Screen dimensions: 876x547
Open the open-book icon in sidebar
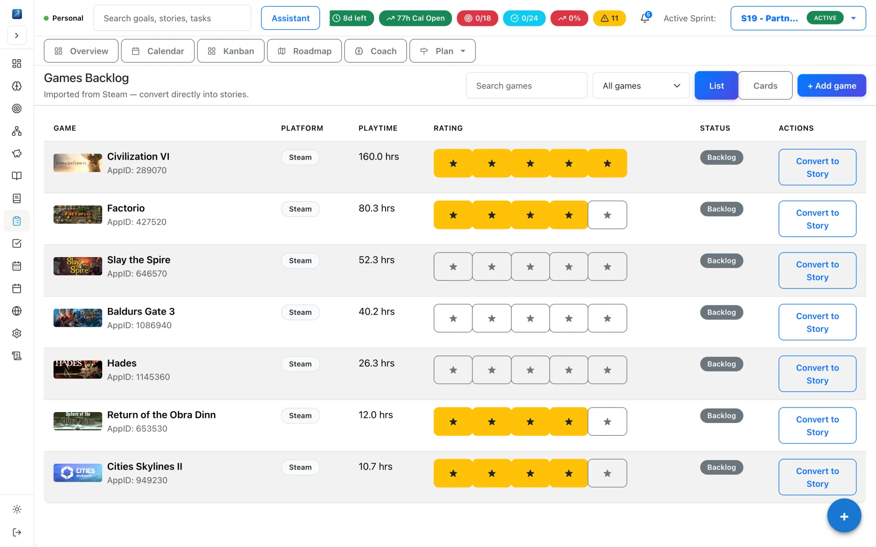click(x=17, y=176)
